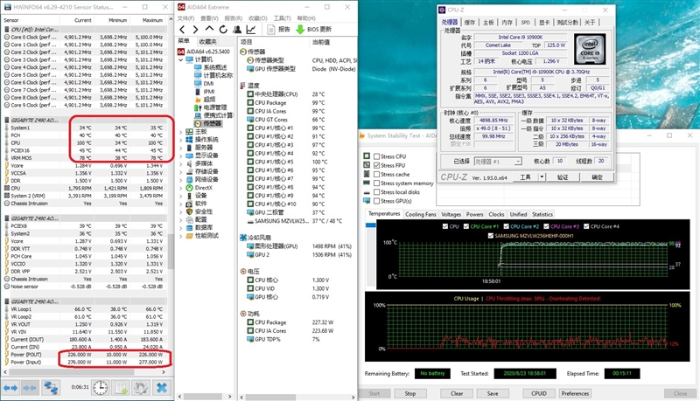Click the AIDA64 up-level arrow
Screen dimensions: 700x401
click(209, 29)
